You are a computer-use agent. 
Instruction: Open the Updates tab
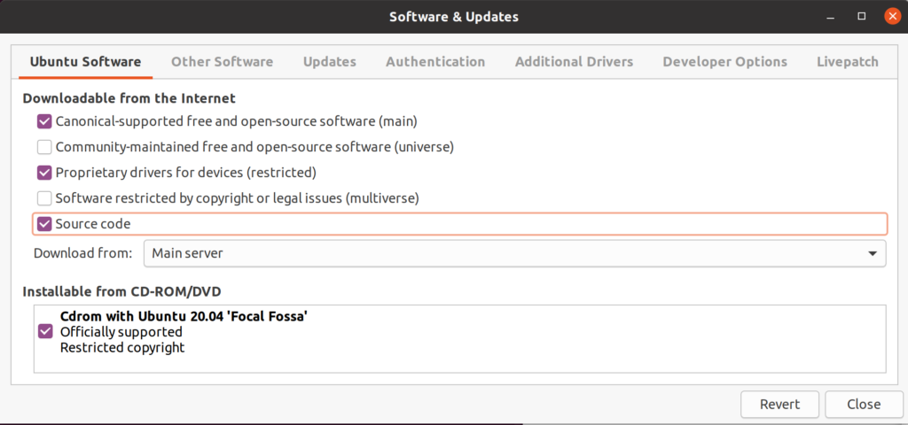pyautogui.click(x=329, y=62)
